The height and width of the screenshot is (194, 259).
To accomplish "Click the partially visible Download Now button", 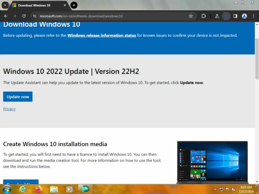I will tap(21, 182).
